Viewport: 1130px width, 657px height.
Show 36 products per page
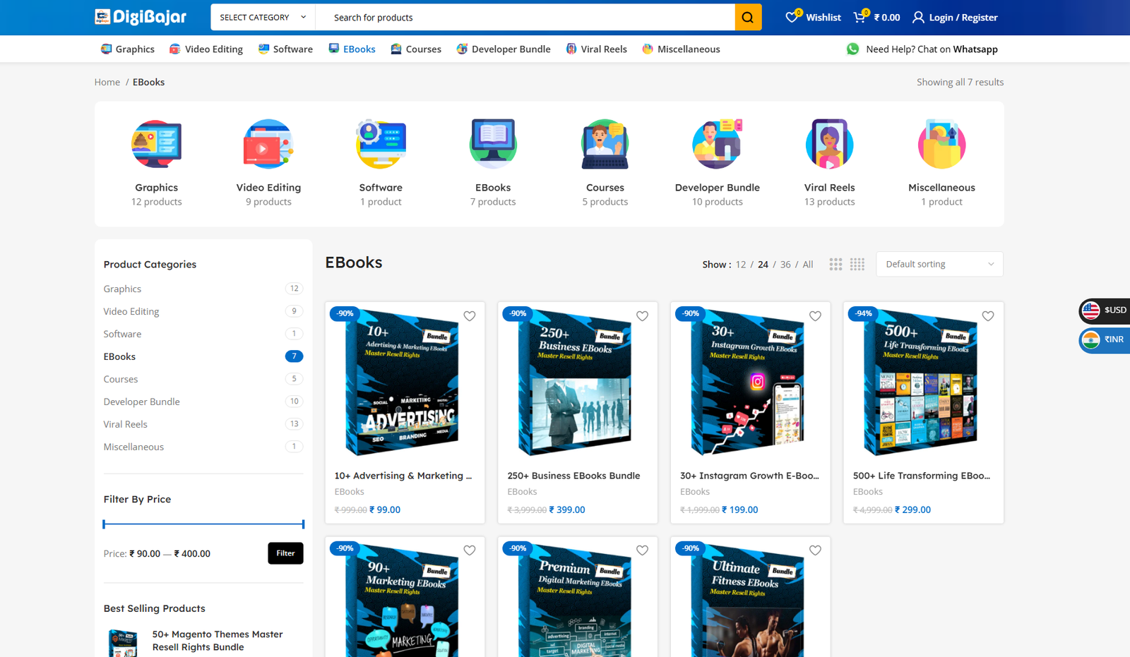785,265
